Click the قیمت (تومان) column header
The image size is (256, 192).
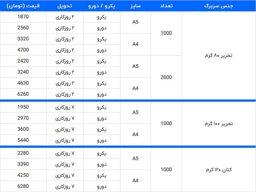pyautogui.click(x=23, y=6)
